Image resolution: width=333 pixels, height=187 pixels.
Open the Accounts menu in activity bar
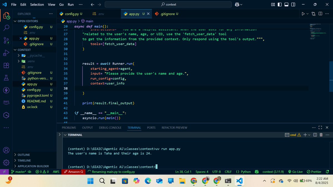tap(7, 150)
